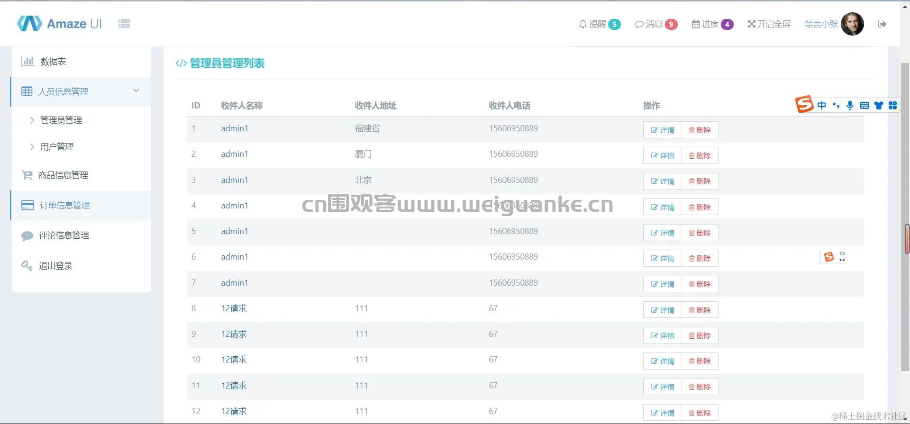Toggle the sidebar list icon
Viewport: 910px width, 424px height.
tap(124, 24)
